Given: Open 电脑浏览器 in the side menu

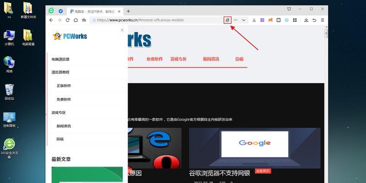Looking at the screenshot, I should click(x=60, y=59).
